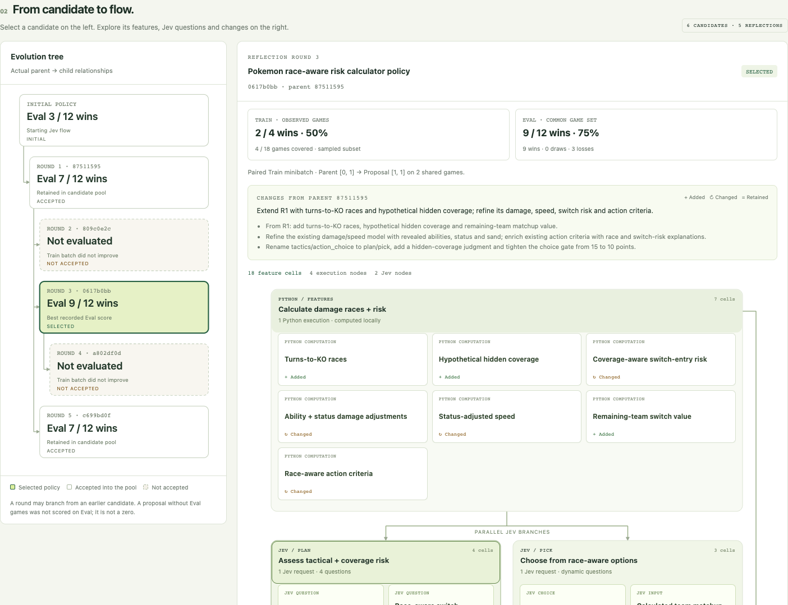
Task: Click the Accepted into the pool legend box
Action: (x=70, y=487)
